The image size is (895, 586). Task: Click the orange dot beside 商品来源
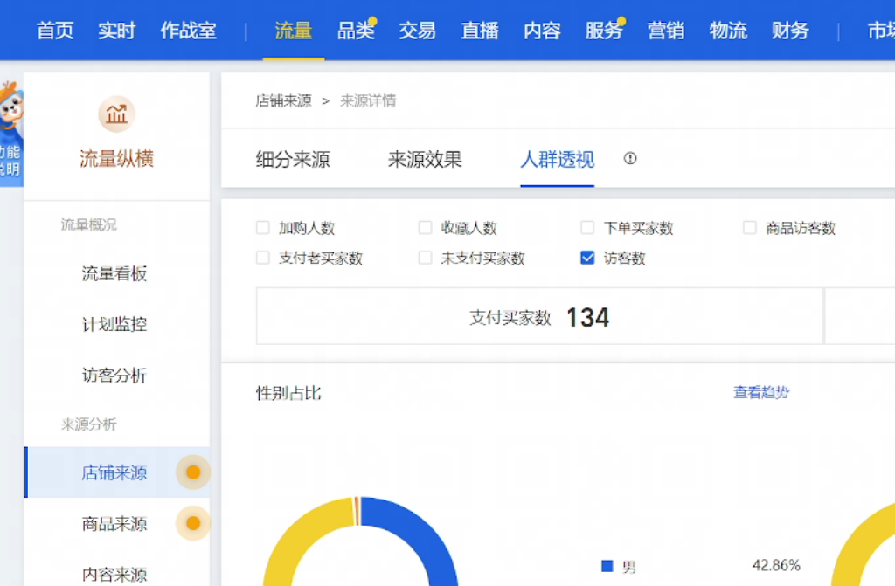[x=193, y=523]
